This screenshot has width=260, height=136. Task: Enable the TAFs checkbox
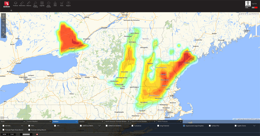(29, 126)
